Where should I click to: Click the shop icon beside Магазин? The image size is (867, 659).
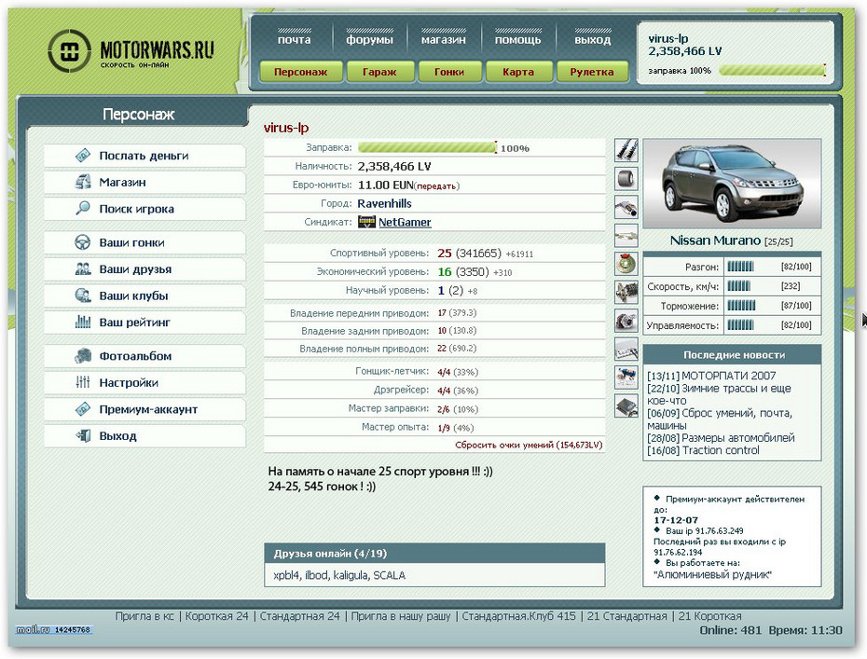pyautogui.click(x=83, y=182)
